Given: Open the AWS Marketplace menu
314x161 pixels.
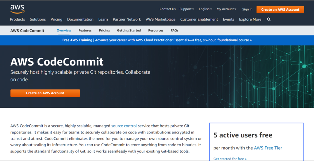Looking at the screenshot, I should pyautogui.click(x=161, y=19).
